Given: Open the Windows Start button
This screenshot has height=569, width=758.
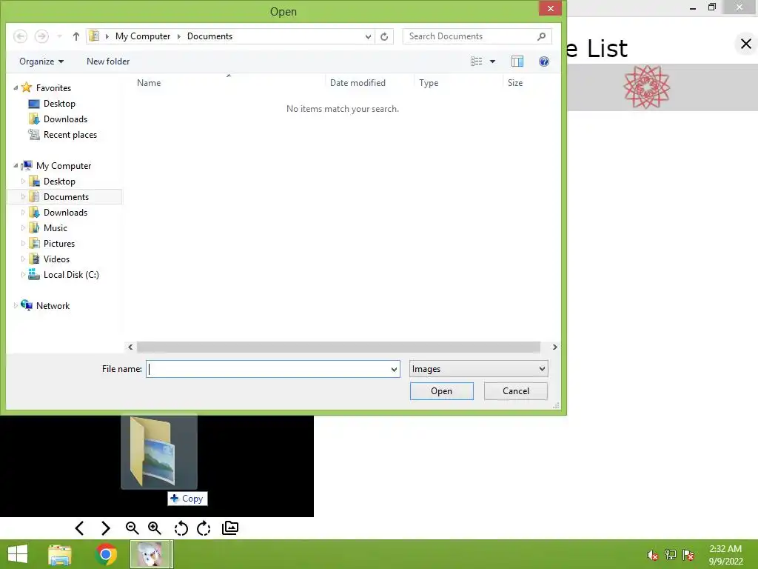Looking at the screenshot, I should tap(18, 554).
